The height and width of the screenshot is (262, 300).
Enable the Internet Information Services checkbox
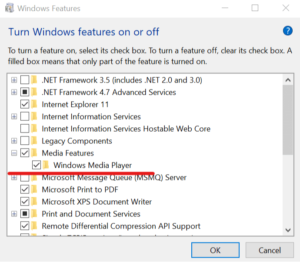25,116
